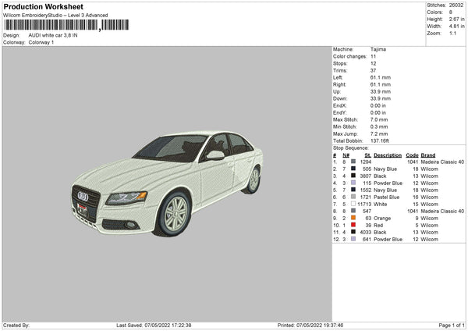Click the Stitches count 26032
468x331 pixels.
coord(456,5)
